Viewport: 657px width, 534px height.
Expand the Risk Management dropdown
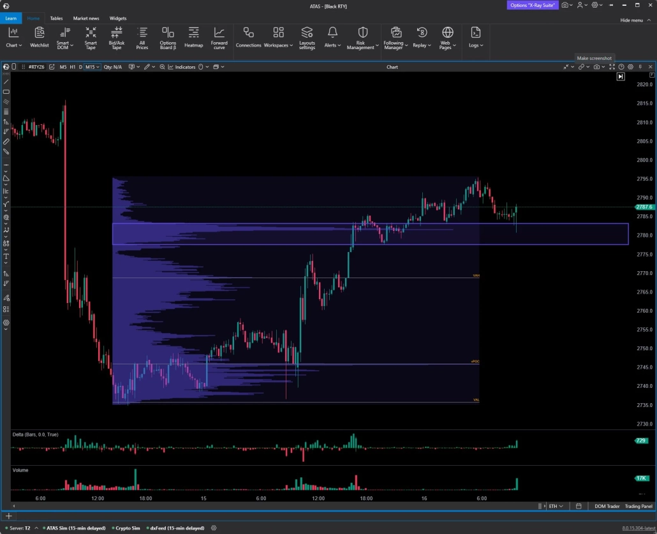377,45
